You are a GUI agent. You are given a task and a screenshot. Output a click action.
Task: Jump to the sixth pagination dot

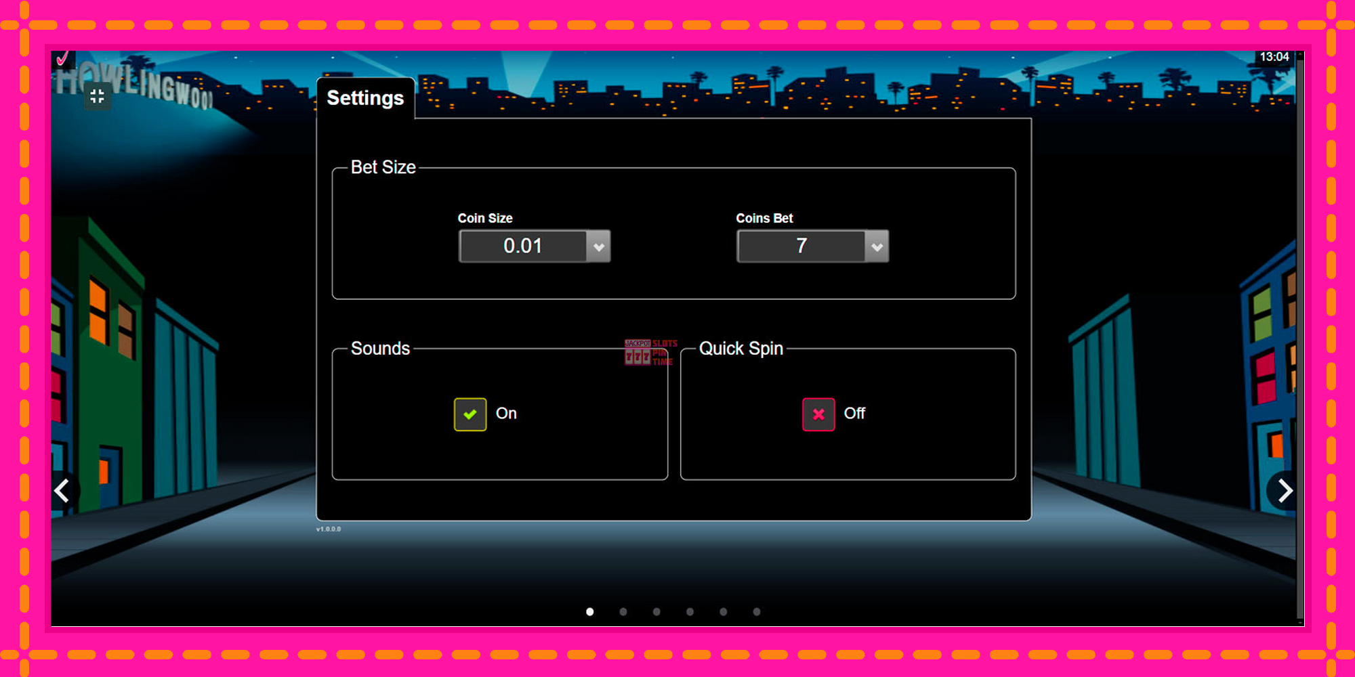point(757,611)
